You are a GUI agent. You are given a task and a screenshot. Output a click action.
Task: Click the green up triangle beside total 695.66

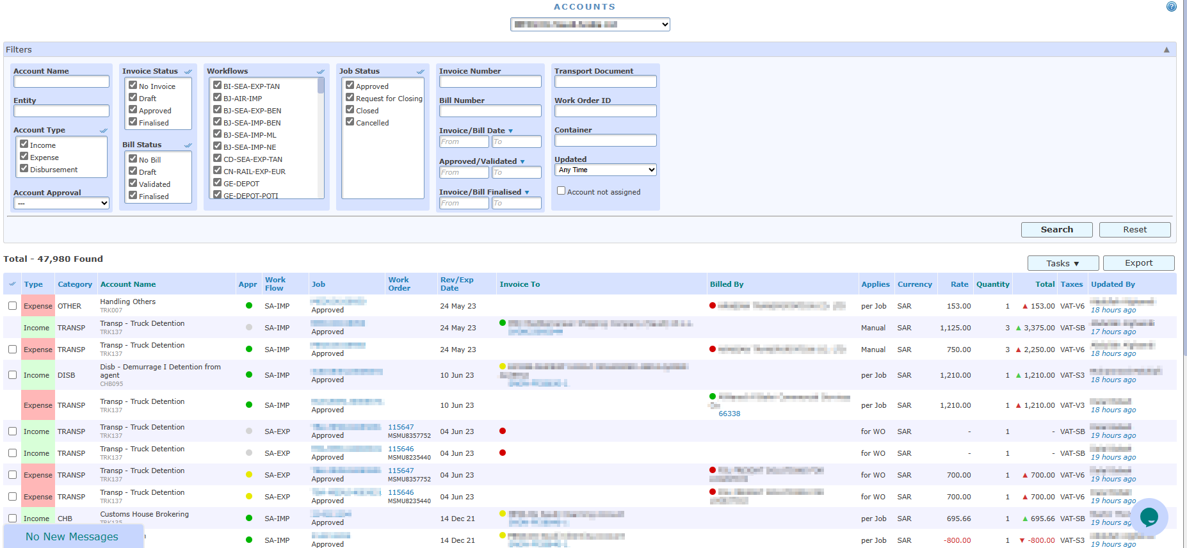(1025, 519)
